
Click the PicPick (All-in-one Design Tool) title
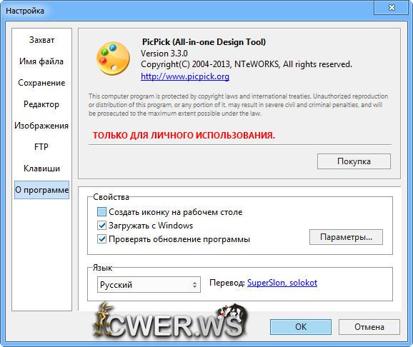(x=204, y=42)
